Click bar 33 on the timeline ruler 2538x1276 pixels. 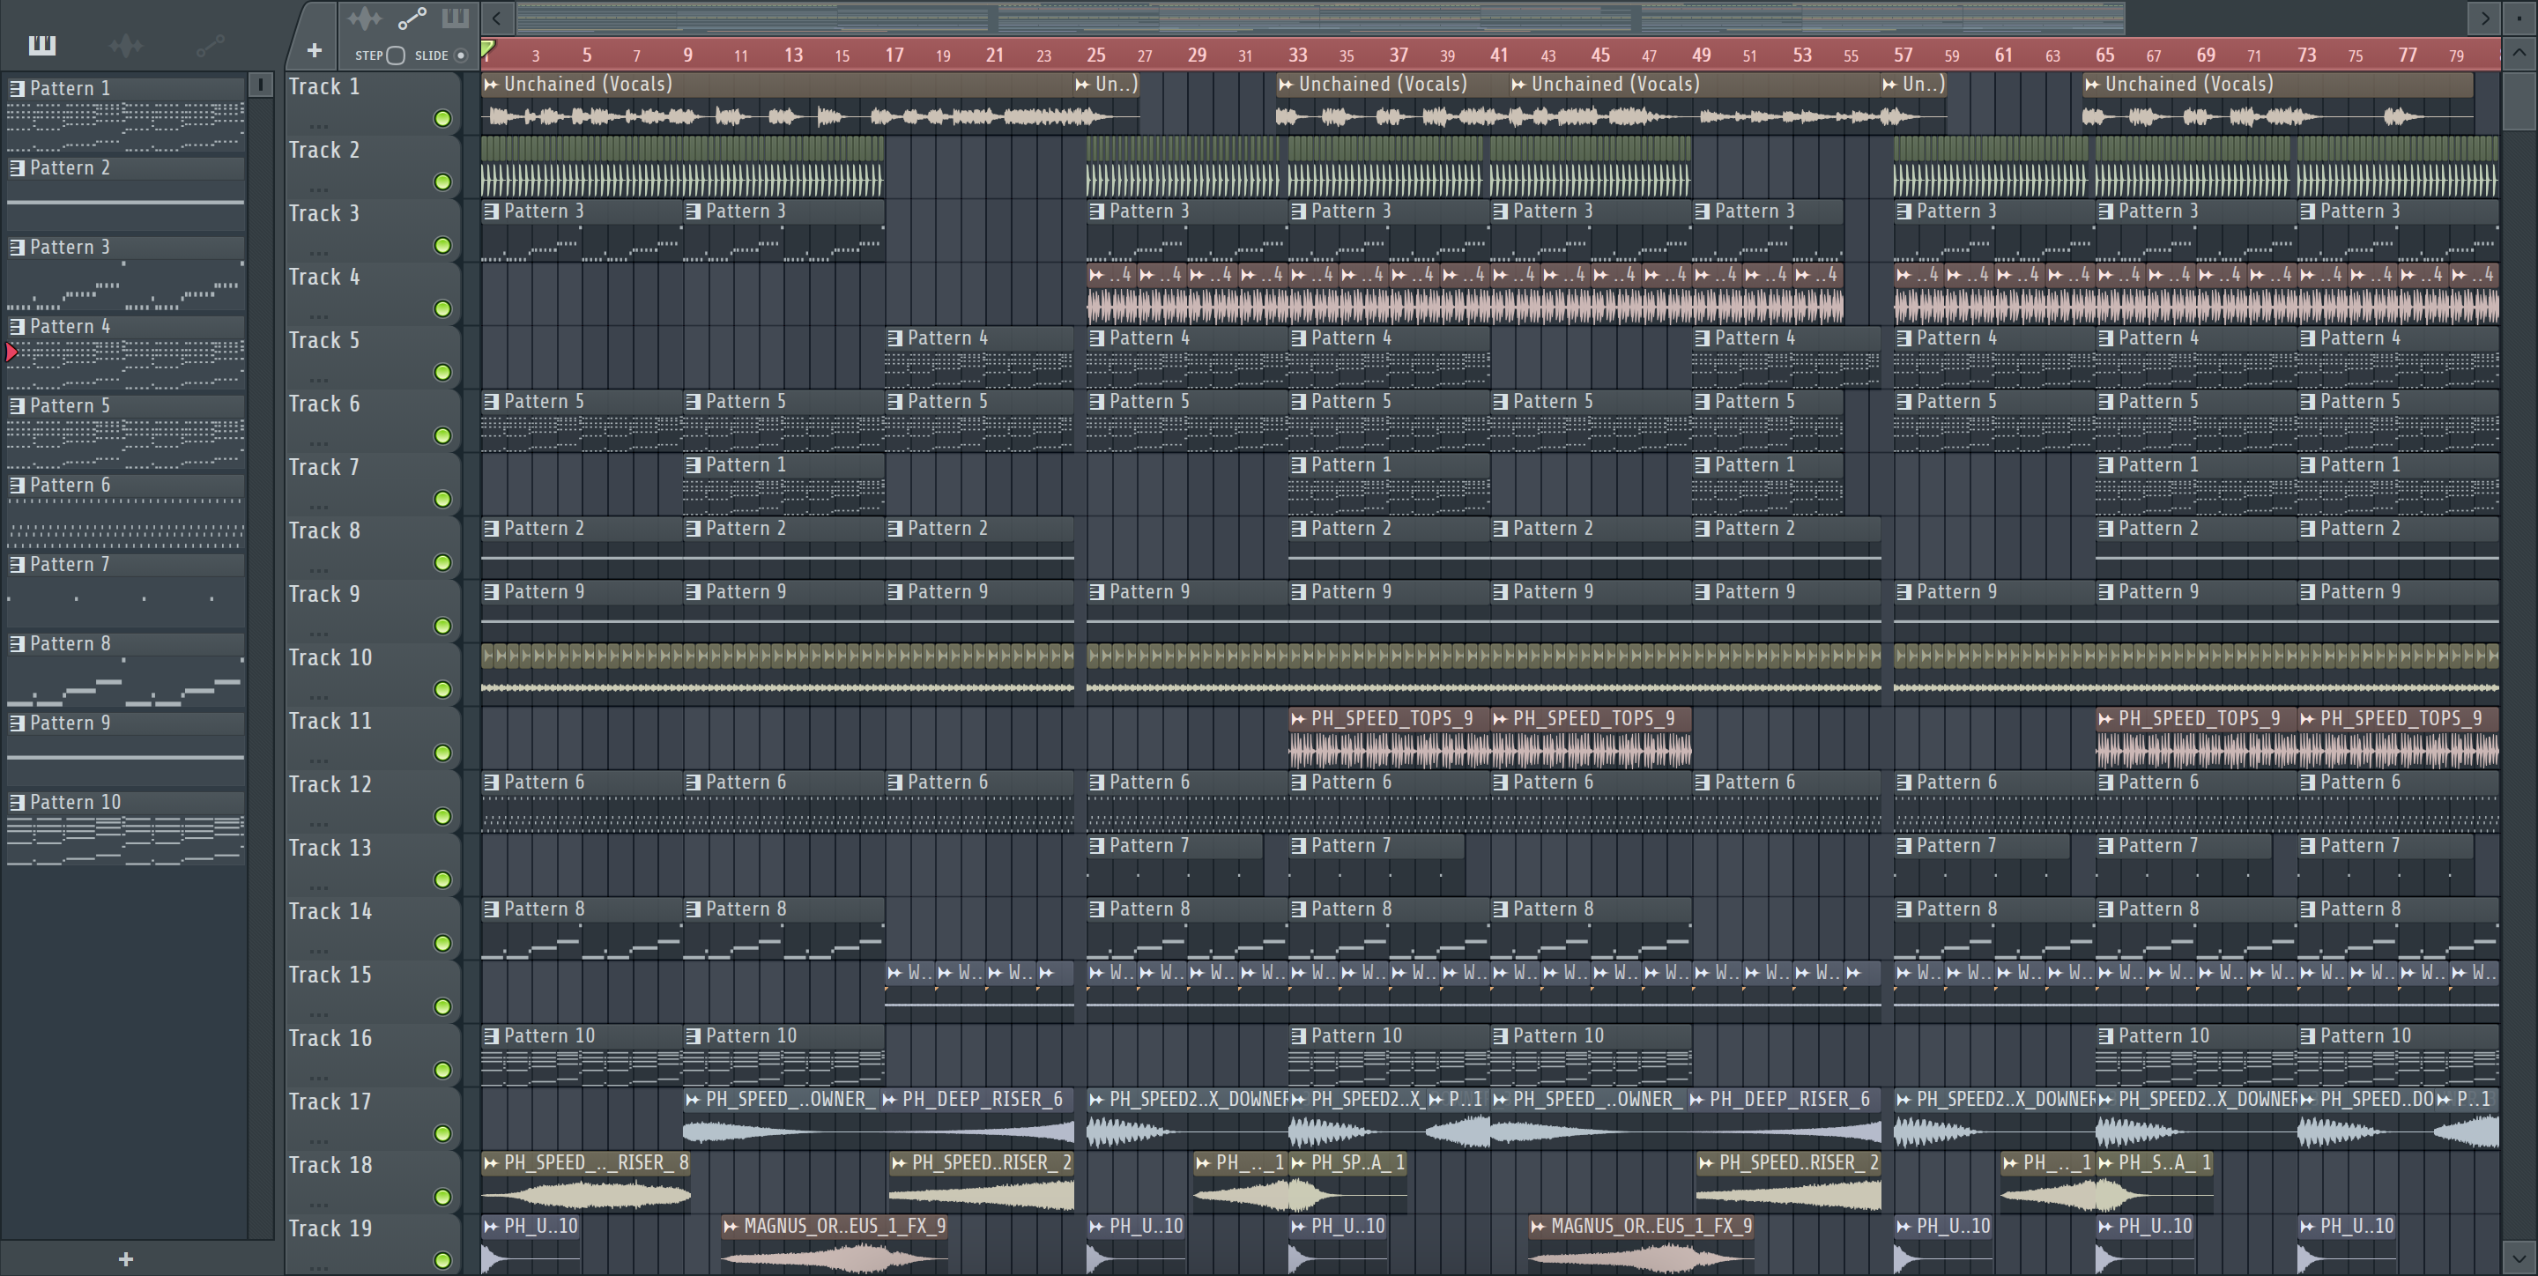1297,56
